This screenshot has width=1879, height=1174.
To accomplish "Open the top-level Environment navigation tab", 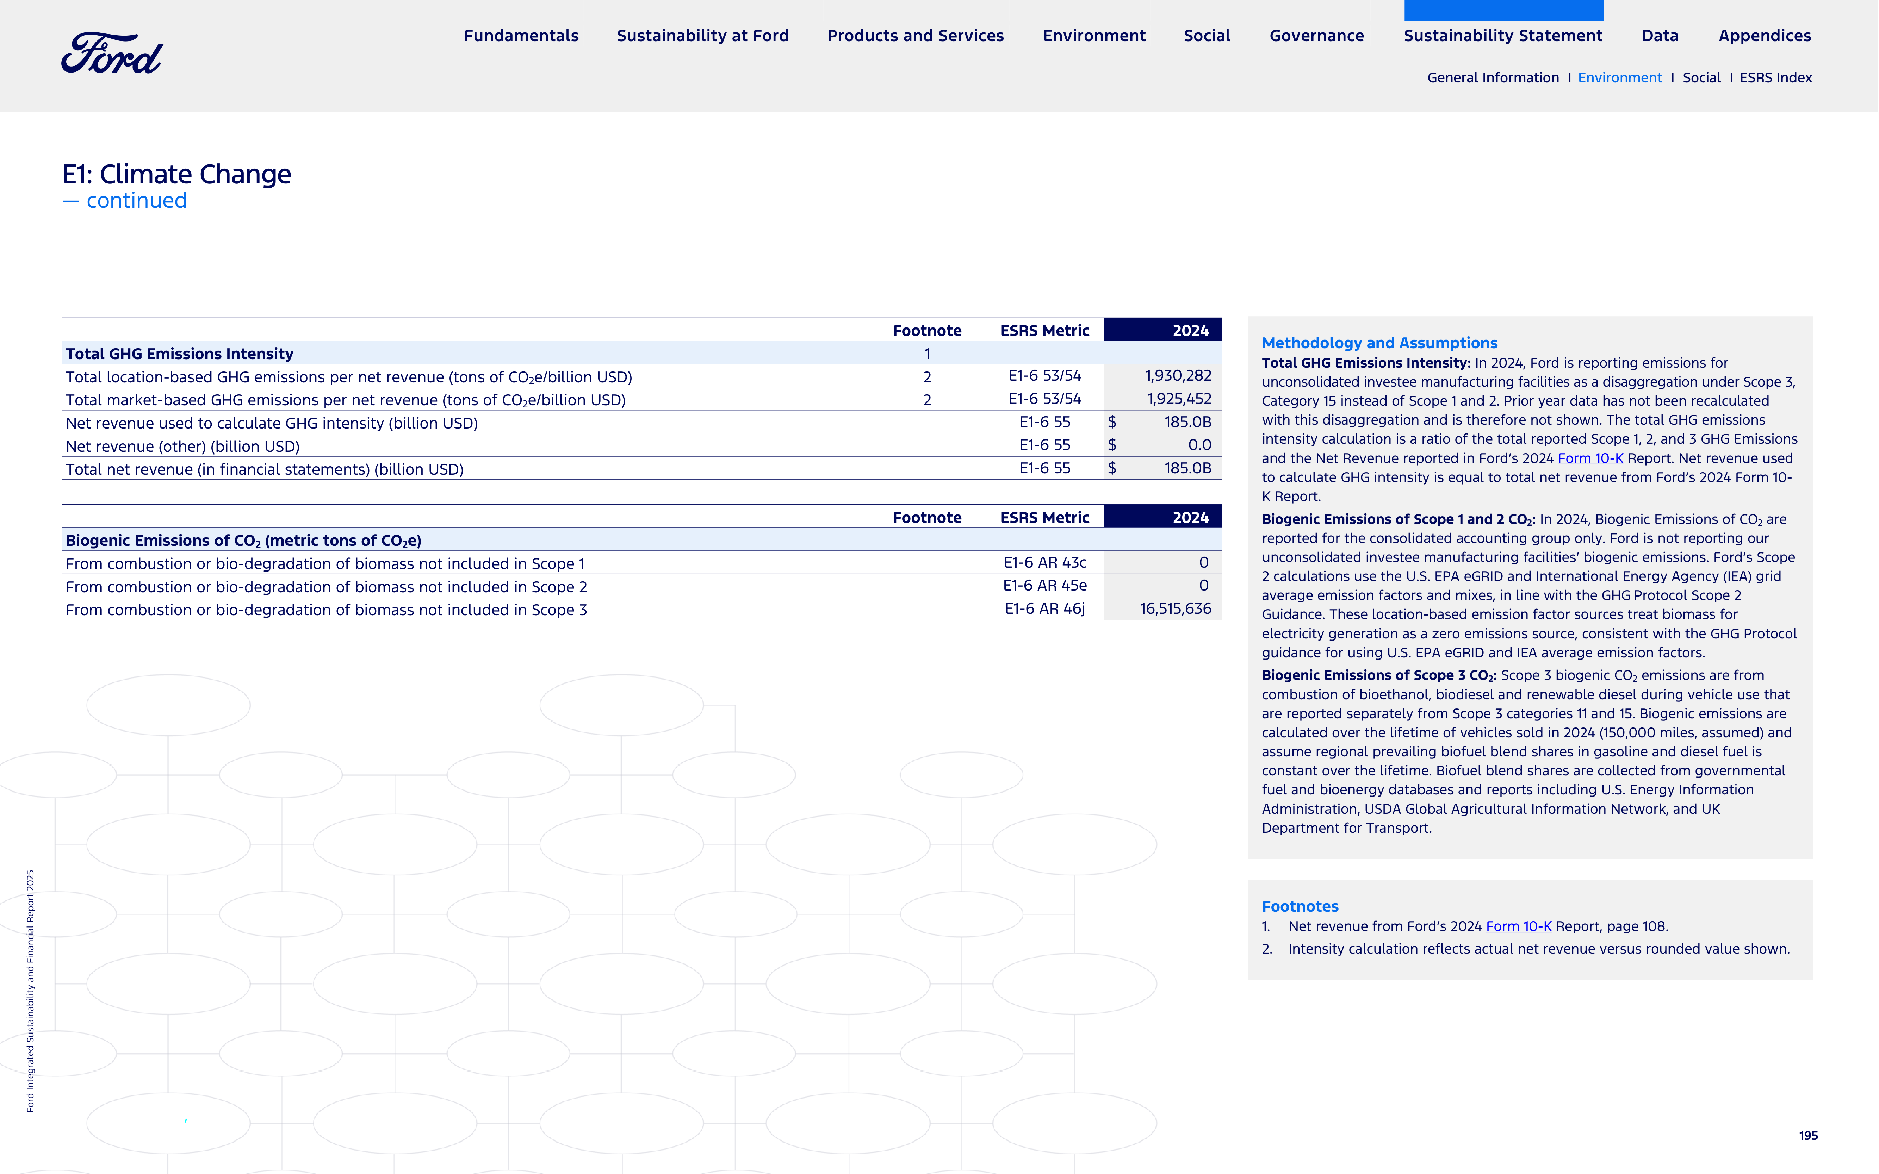I will [1094, 36].
